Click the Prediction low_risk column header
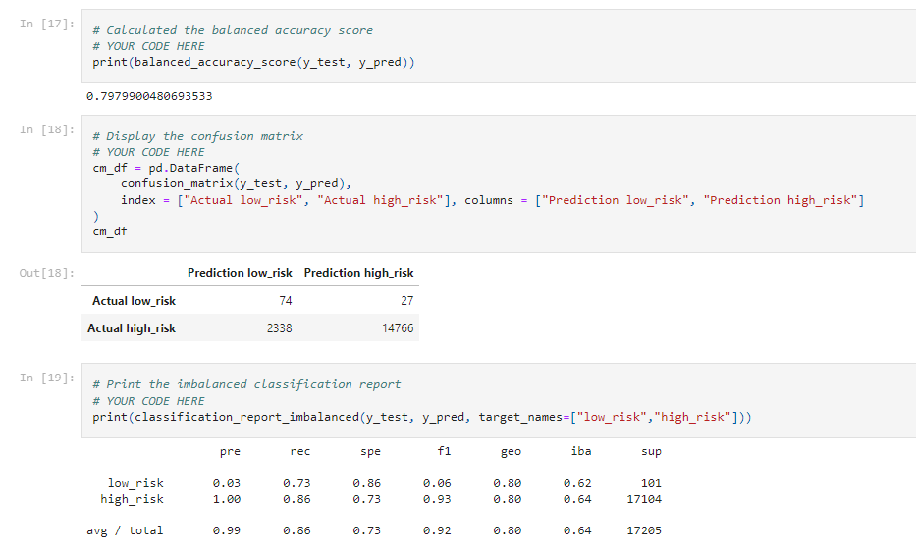The image size is (916, 554). [x=240, y=273]
